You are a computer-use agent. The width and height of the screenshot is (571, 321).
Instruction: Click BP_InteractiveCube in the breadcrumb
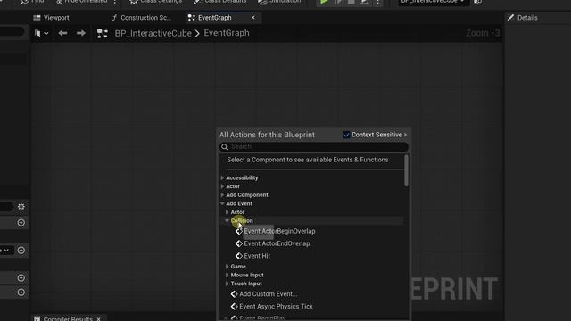153,33
